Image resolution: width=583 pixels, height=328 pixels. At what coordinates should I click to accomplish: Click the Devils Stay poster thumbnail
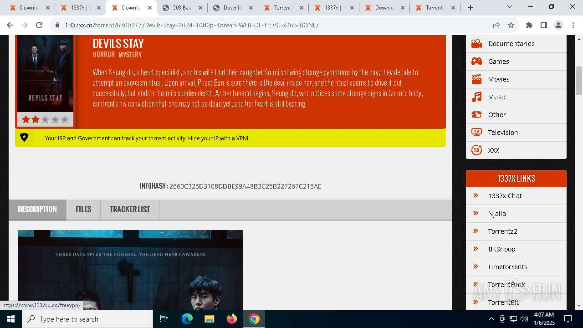45,73
